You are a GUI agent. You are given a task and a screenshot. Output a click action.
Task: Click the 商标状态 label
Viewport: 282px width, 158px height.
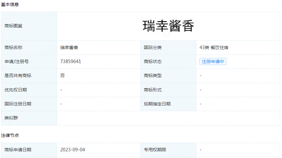tap(153, 62)
